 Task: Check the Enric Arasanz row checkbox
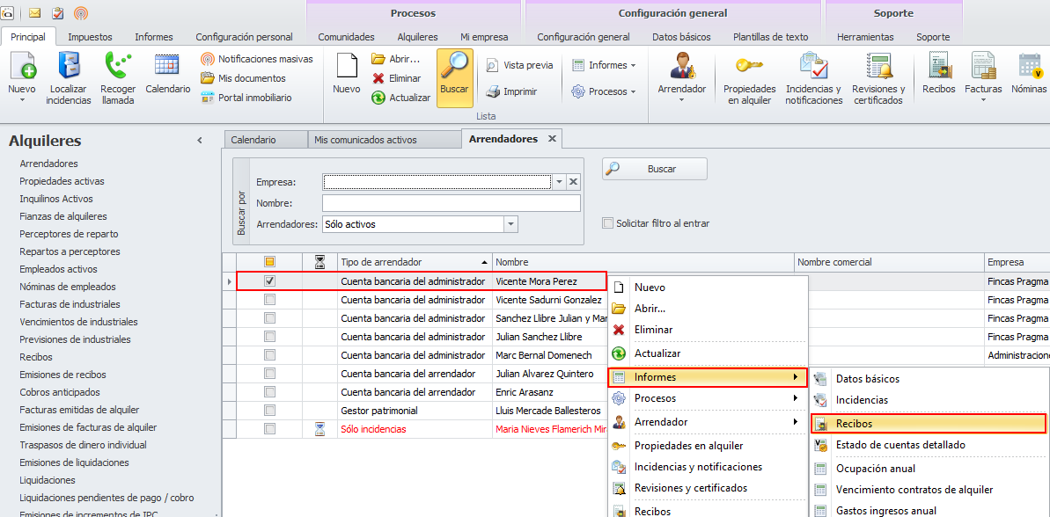270,391
